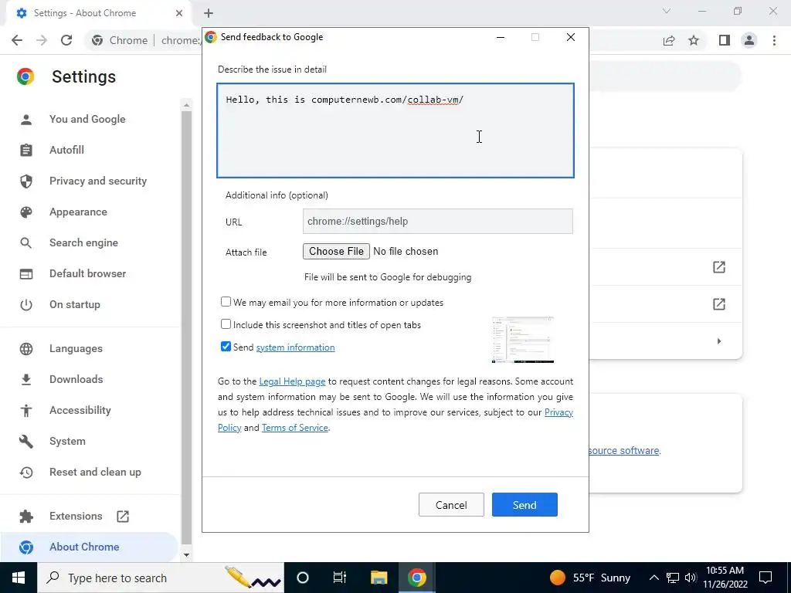Click the Chrome back arrow icon
This screenshot has width=791, height=593.
[x=17, y=40]
